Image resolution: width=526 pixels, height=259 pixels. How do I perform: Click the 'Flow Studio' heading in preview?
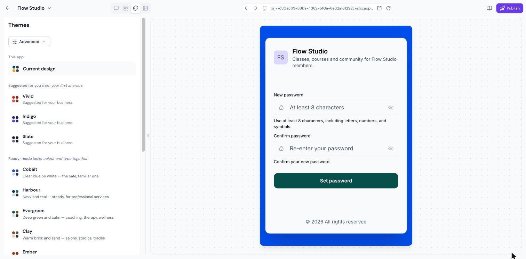coord(310,51)
